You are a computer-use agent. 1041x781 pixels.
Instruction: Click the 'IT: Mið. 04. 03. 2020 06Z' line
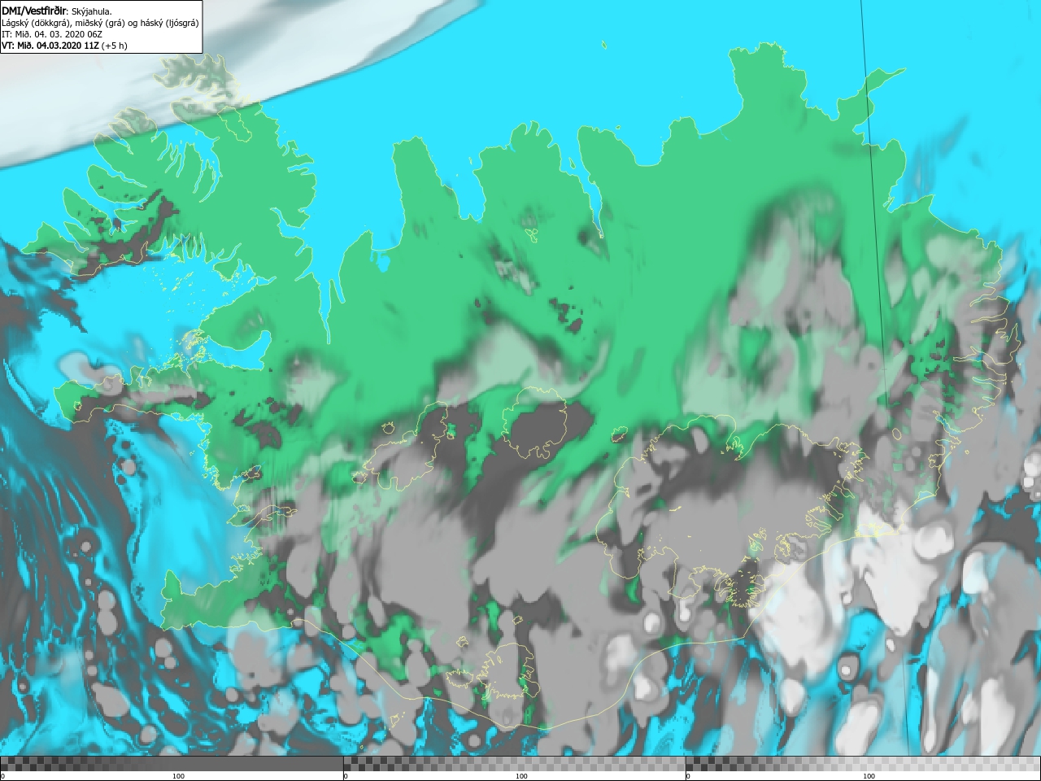click(x=51, y=34)
